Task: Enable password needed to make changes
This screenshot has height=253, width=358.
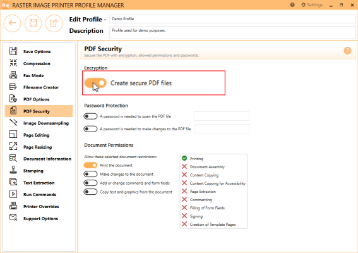Action: tap(90, 129)
